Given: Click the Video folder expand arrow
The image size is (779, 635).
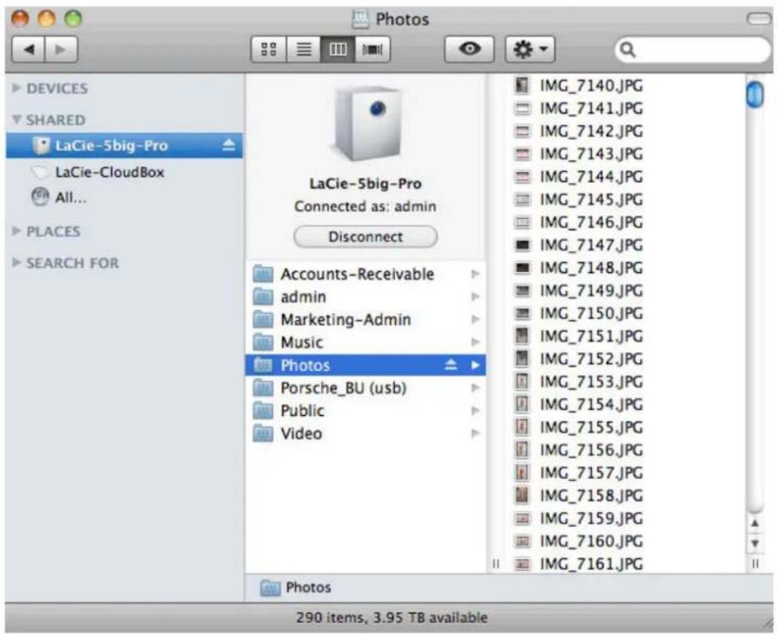Looking at the screenshot, I should [476, 433].
